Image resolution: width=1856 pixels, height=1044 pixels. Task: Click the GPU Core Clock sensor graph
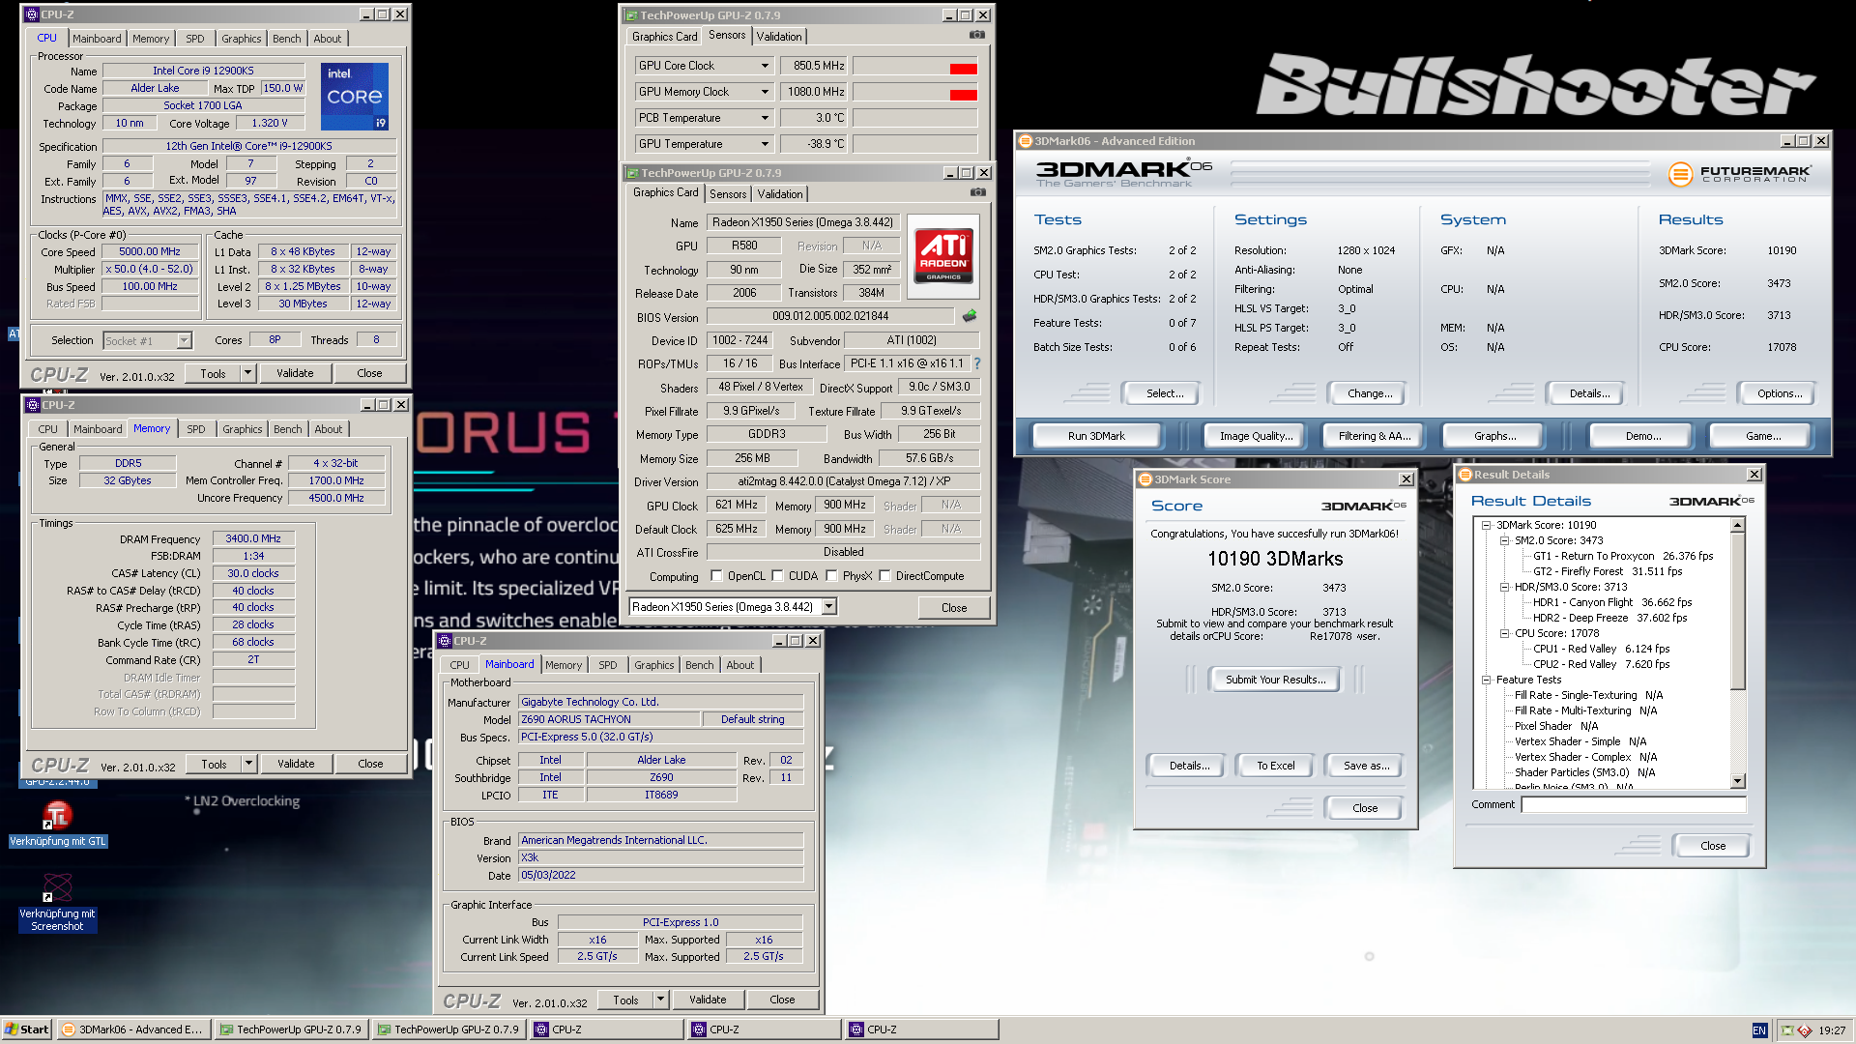pos(915,66)
